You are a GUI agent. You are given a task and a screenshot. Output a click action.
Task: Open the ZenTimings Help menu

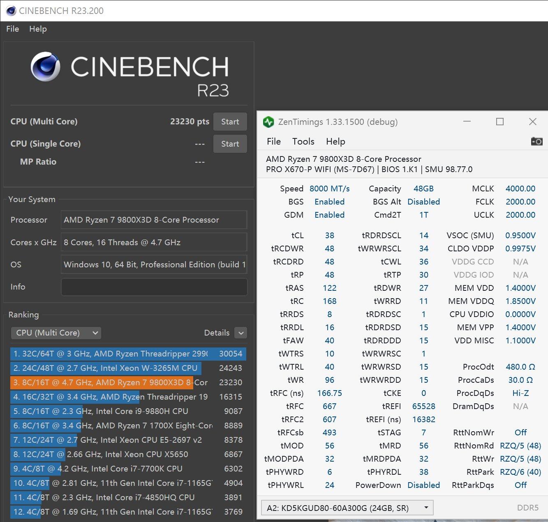[x=335, y=141]
